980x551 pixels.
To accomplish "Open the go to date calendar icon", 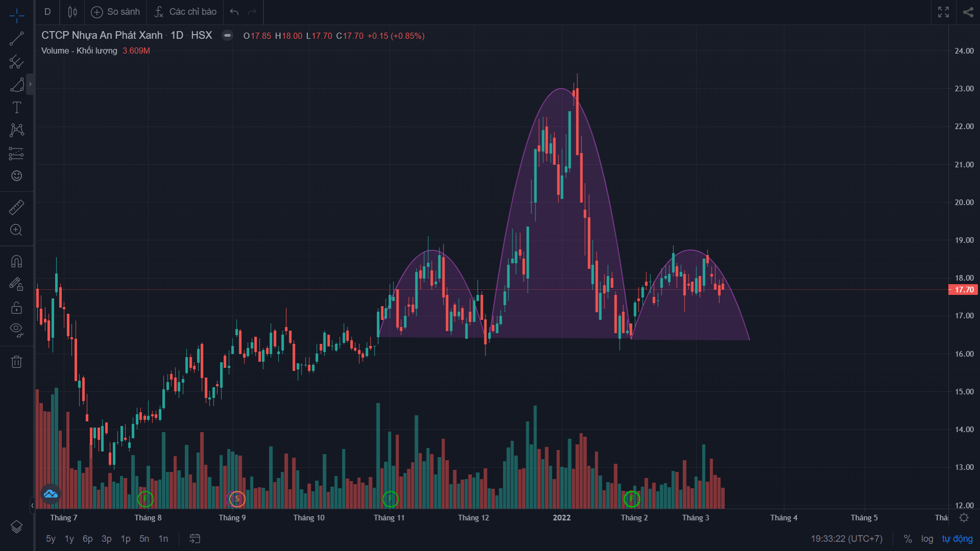I will 195,539.
